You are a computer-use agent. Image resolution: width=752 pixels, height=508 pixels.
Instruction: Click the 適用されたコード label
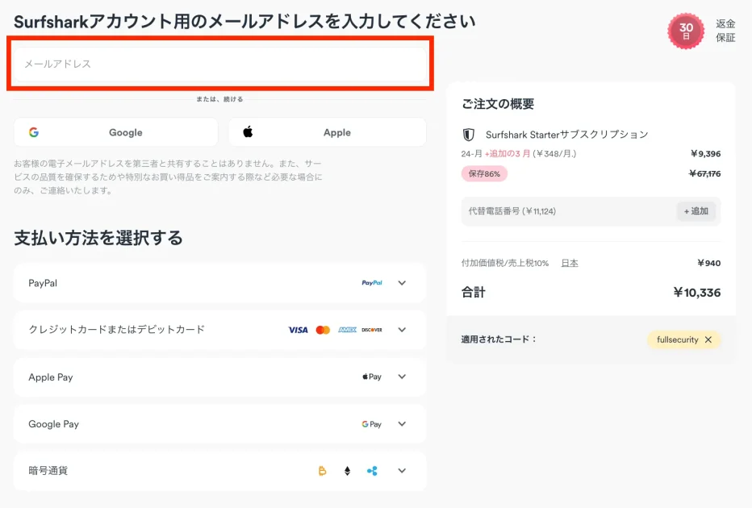499,339
